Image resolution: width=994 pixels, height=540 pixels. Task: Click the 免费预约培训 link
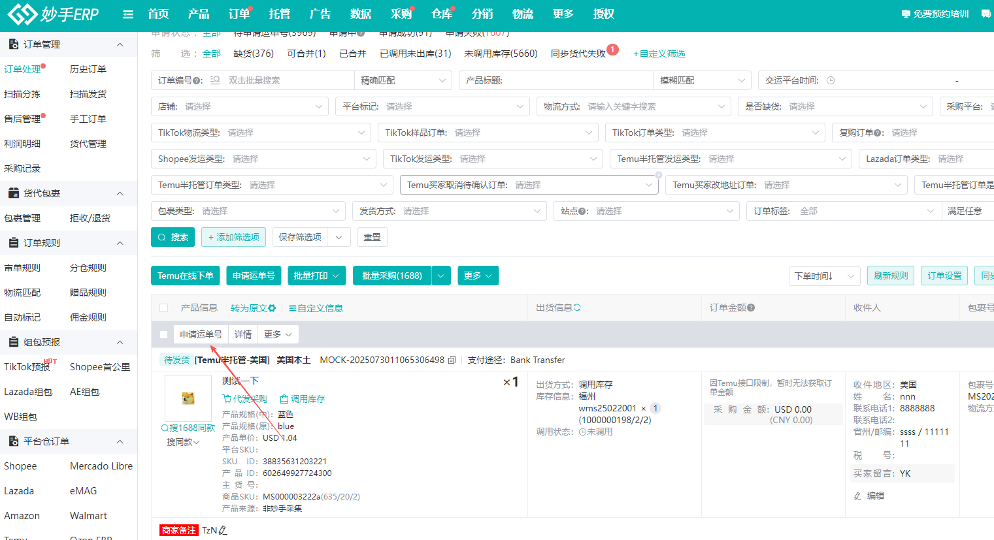pyautogui.click(x=935, y=14)
